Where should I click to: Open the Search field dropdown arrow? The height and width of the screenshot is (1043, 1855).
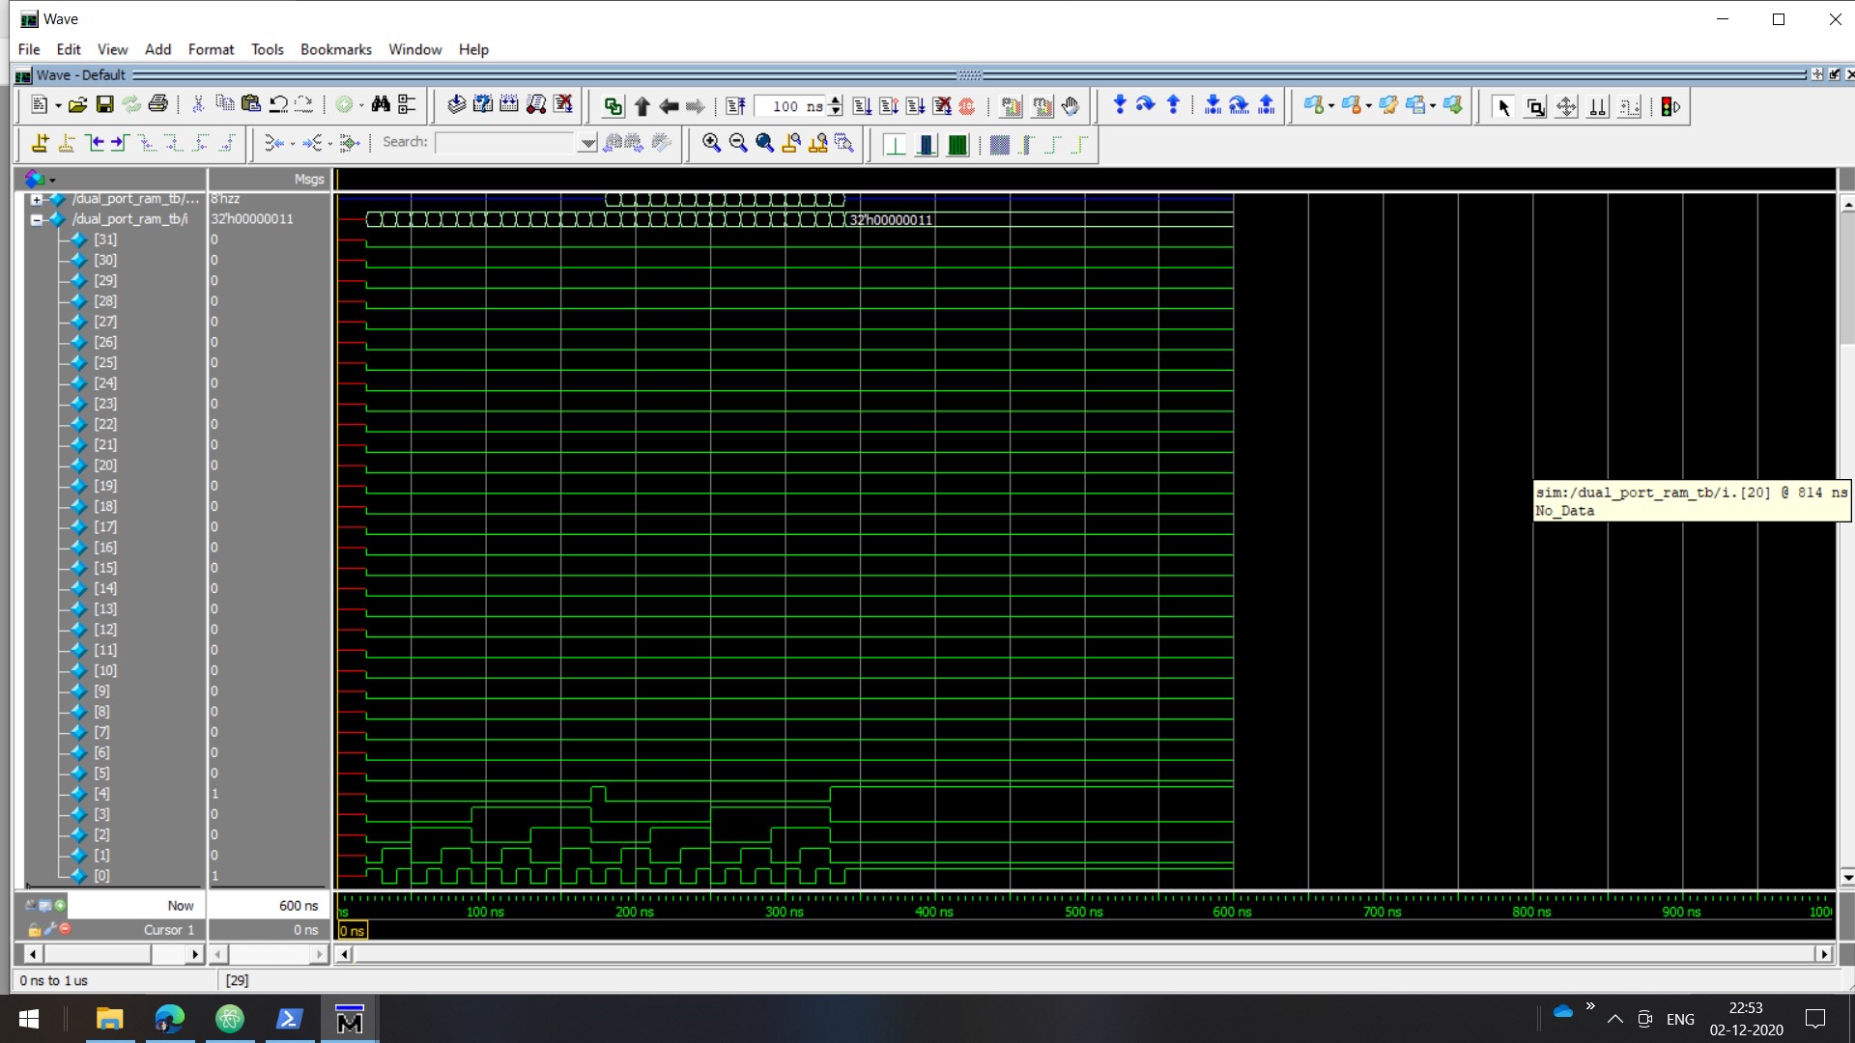pyautogui.click(x=587, y=143)
